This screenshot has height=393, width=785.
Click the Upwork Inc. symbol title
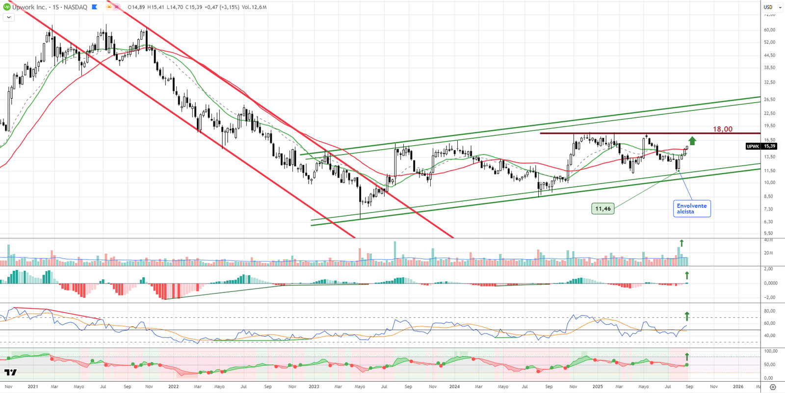29,7
